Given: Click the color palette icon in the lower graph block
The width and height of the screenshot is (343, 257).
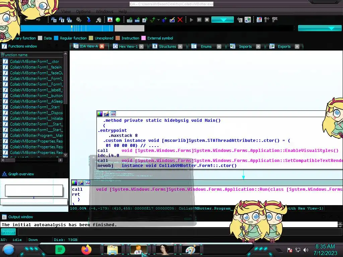Looking at the screenshot, I should point(74,183).
